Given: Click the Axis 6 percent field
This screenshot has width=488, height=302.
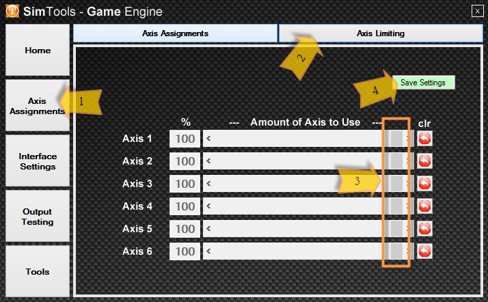Looking at the screenshot, I should (185, 251).
